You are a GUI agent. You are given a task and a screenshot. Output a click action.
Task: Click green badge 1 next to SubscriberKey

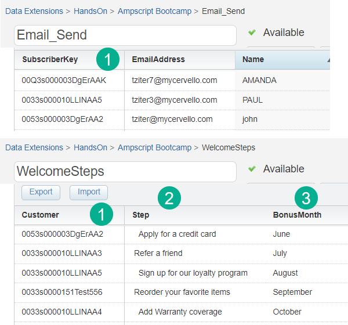point(108,59)
